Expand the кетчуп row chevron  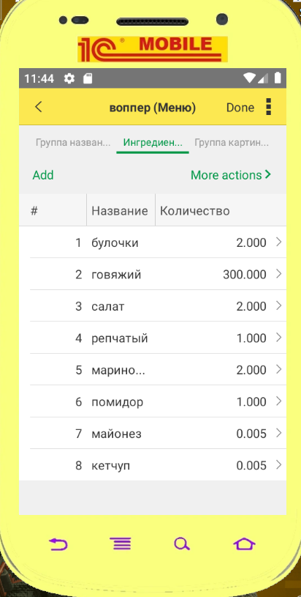pos(279,465)
